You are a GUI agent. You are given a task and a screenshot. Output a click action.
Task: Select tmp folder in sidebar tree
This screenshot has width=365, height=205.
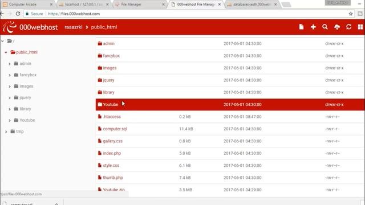pyautogui.click(x=20, y=132)
